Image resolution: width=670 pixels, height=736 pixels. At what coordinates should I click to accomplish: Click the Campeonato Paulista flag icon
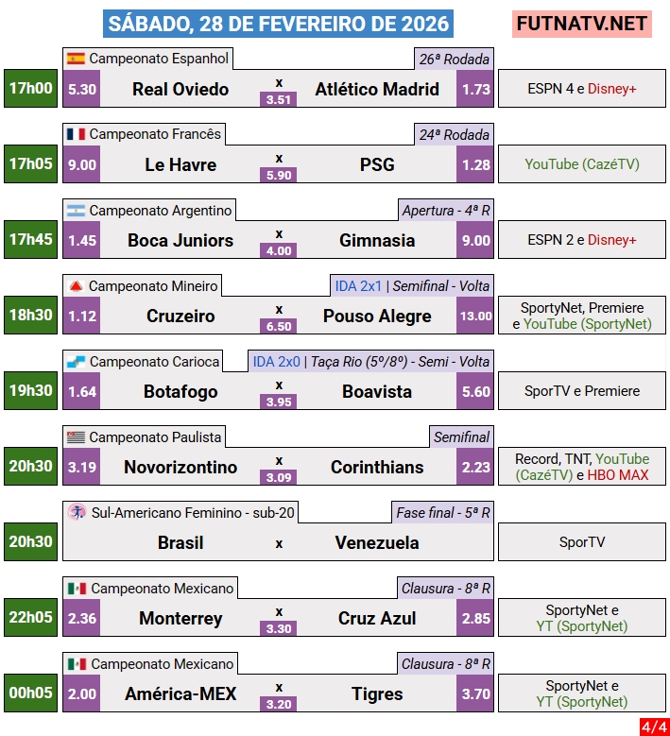pos(77,436)
